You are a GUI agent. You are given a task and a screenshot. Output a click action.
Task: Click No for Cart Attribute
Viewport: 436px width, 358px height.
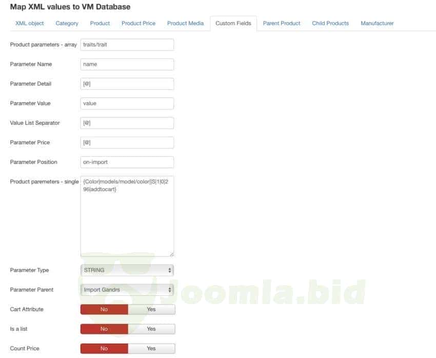104,309
